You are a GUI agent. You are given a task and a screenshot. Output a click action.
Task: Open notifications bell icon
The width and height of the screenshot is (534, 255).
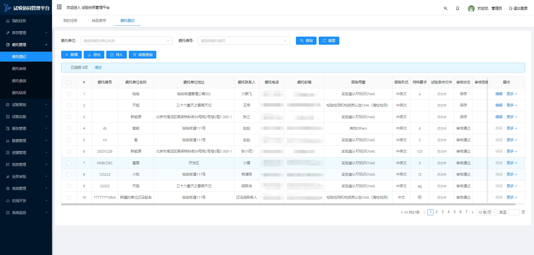pos(458,8)
